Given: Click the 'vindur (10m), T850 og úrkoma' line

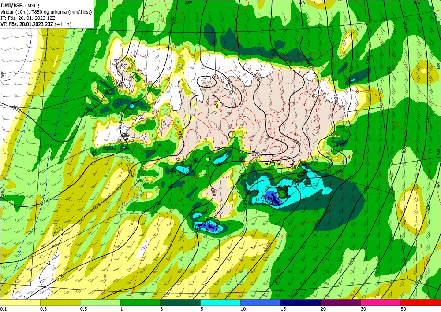Looking at the screenshot, I should (x=46, y=12).
